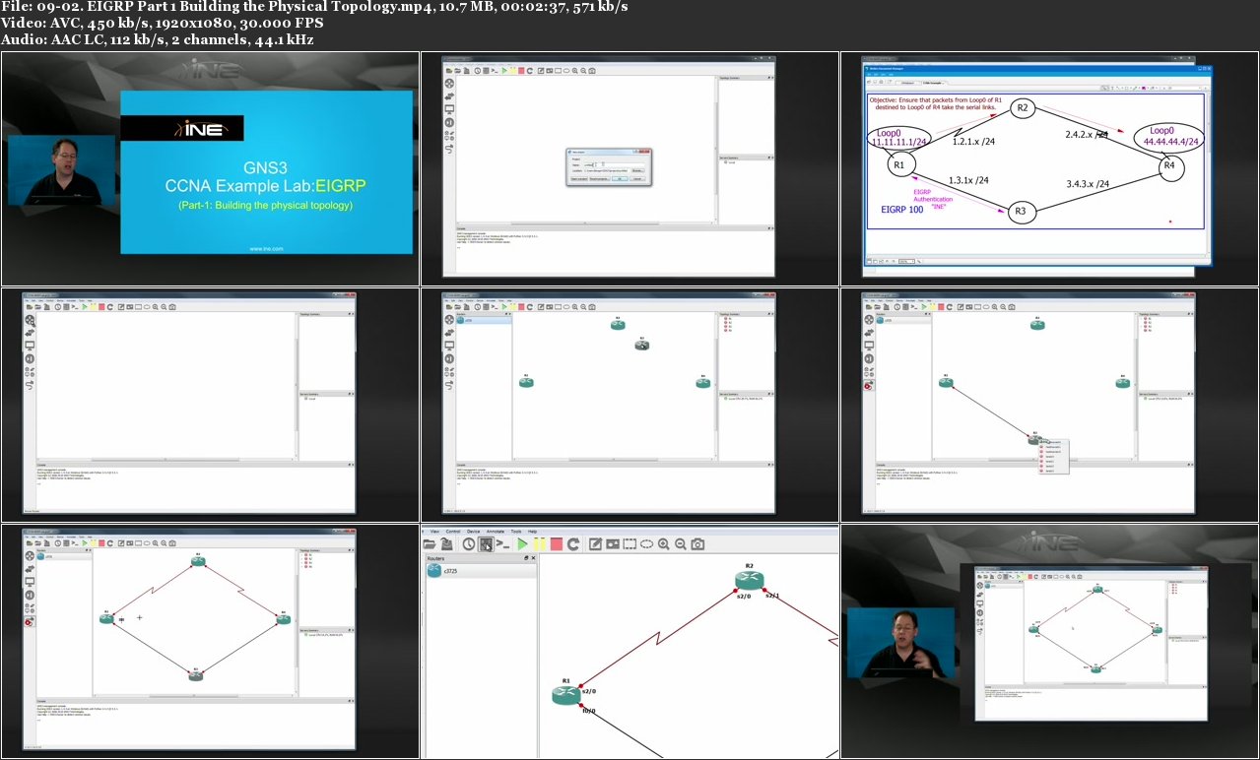Image resolution: width=1260 pixels, height=760 pixels.
Task: Open the thumbnail showing the New project dialog
Action: tap(630, 168)
